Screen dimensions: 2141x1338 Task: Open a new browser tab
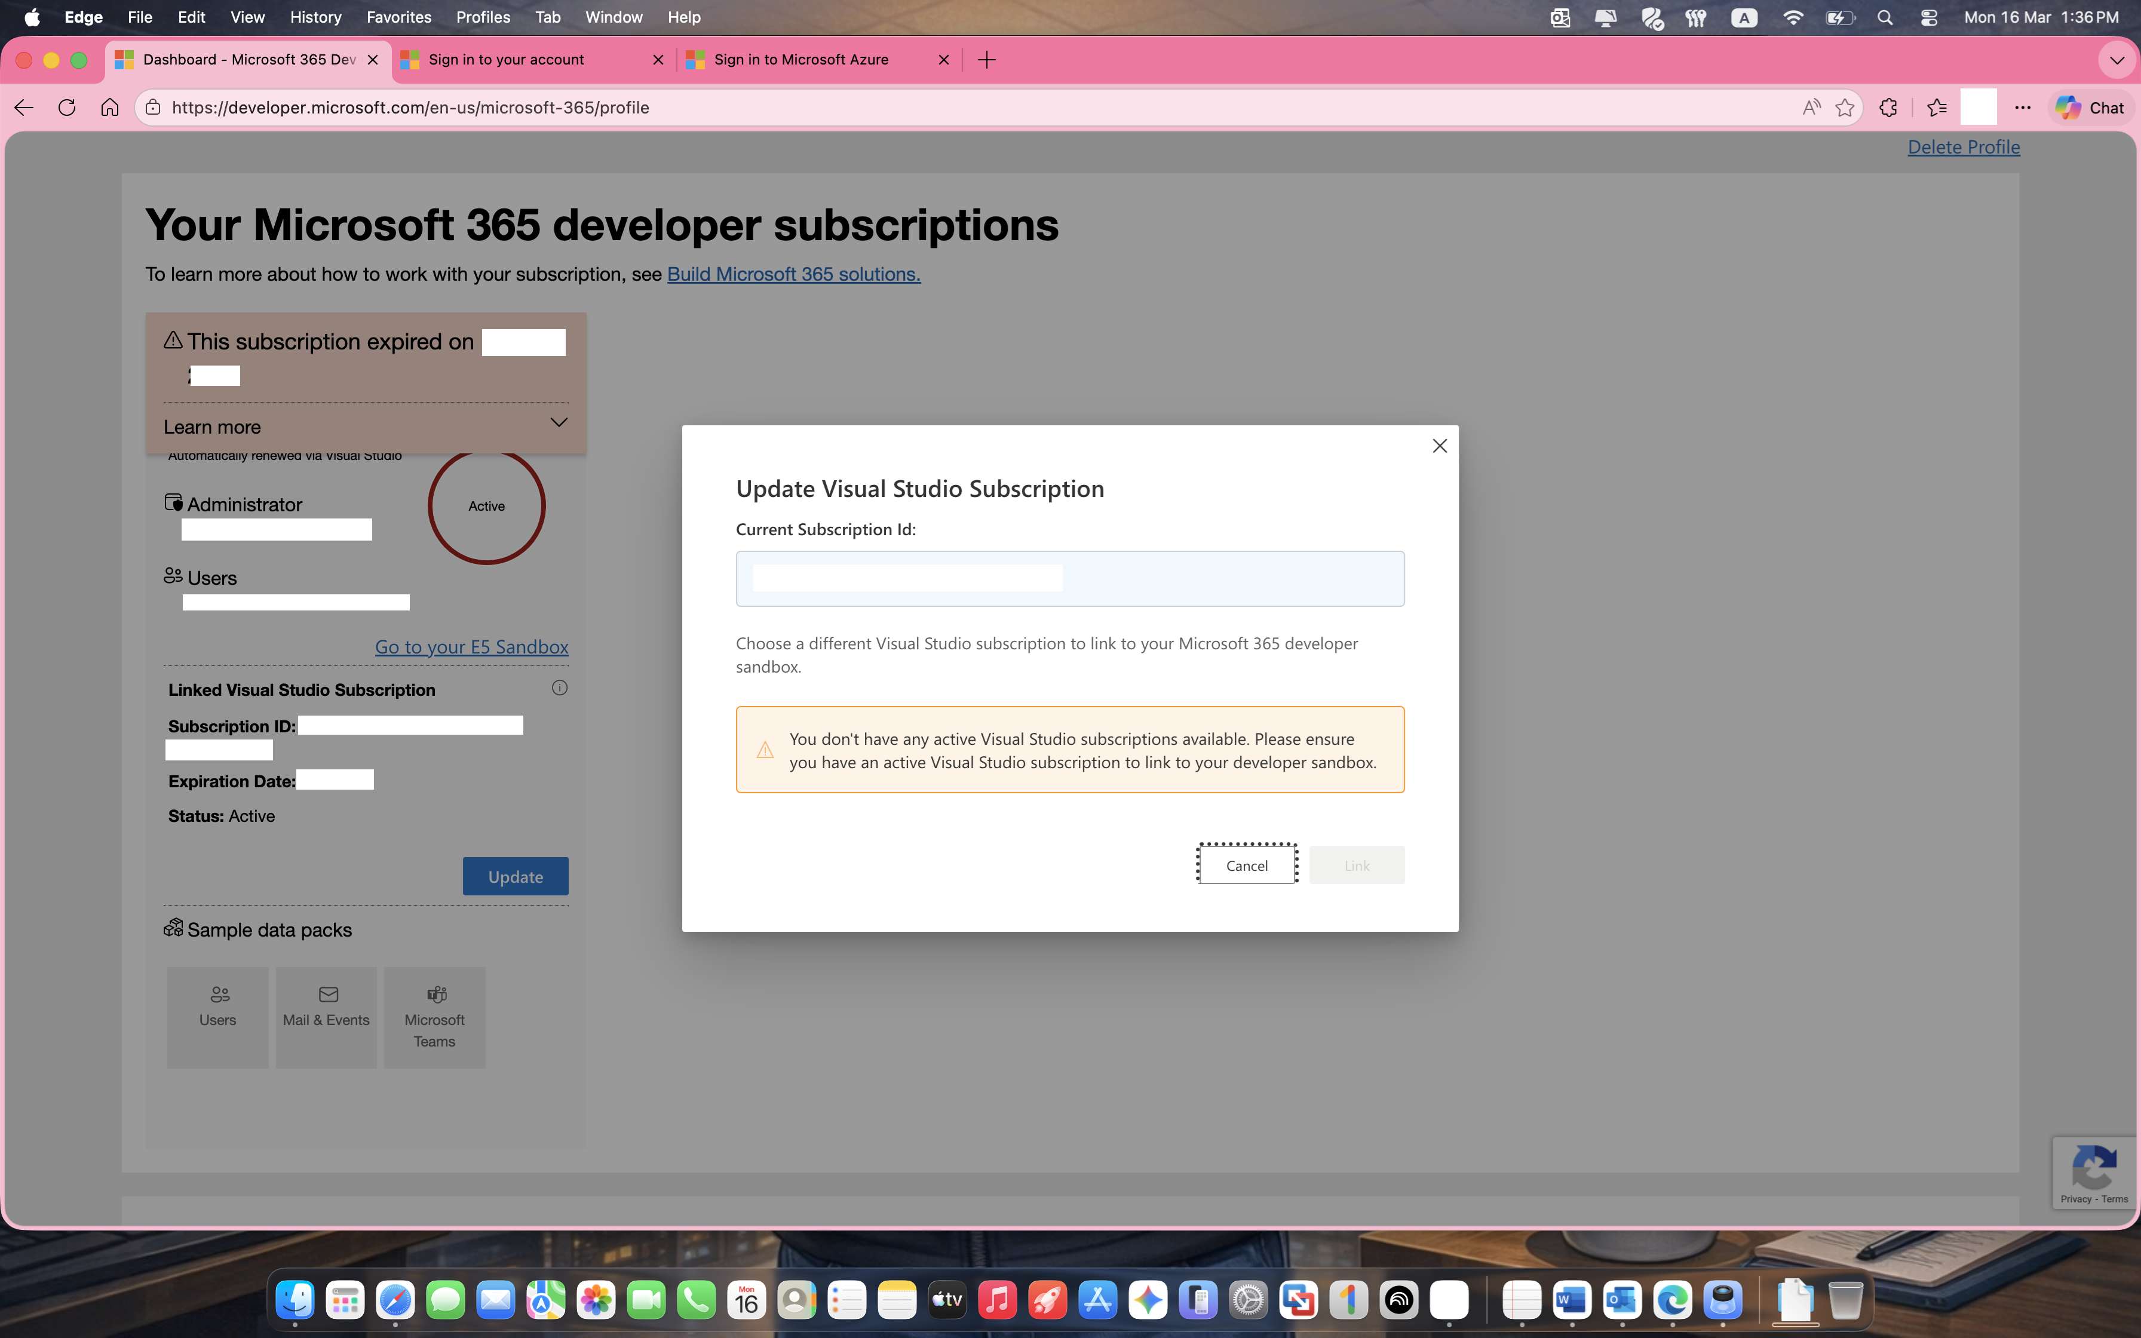point(986,59)
